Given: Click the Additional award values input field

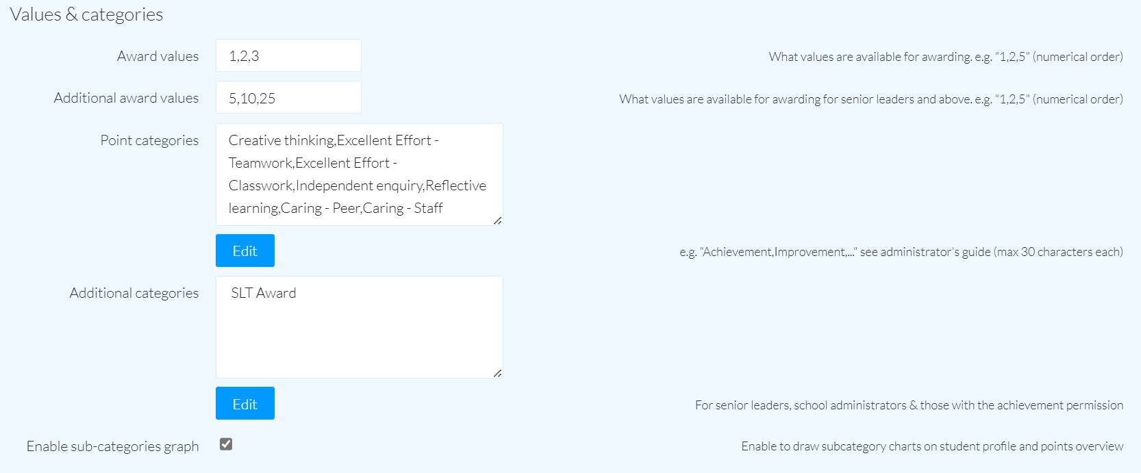Looking at the screenshot, I should 288,97.
